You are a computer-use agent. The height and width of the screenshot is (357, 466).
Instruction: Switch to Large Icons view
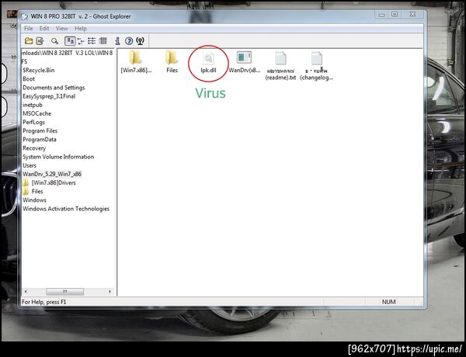(70, 40)
